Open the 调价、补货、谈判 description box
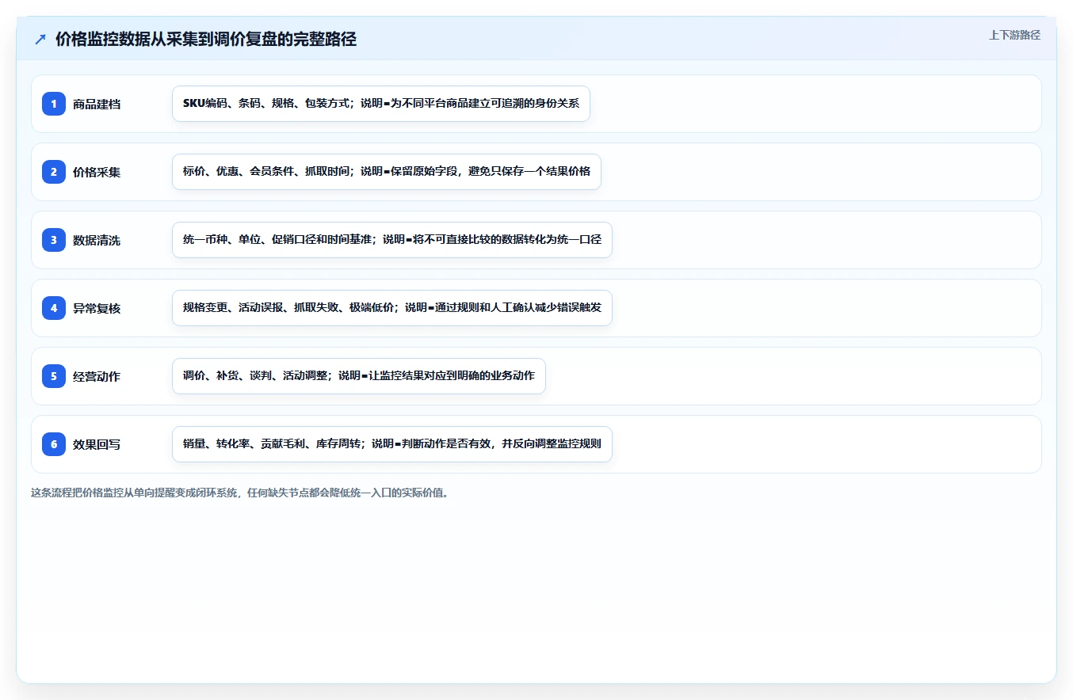 pos(359,376)
